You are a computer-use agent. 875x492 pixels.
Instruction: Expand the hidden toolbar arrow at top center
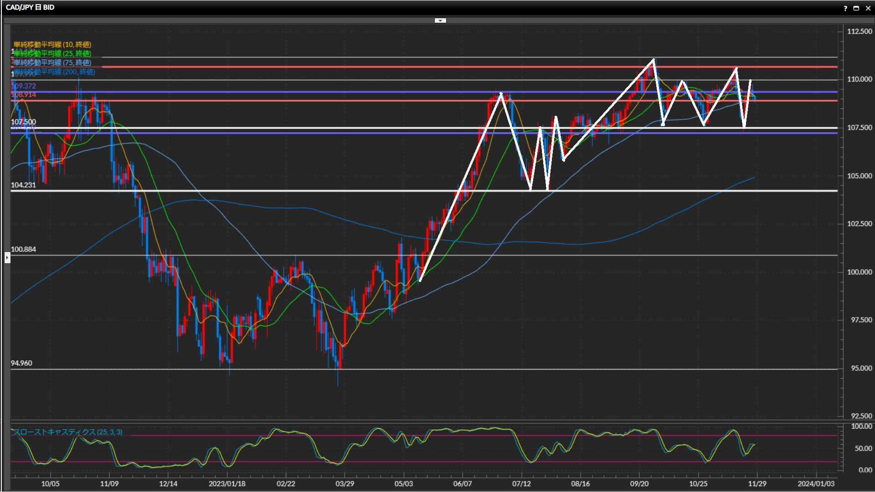click(440, 20)
